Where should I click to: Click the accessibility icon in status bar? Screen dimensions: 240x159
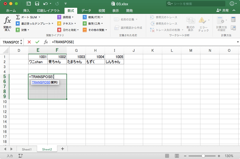(x=20, y=156)
